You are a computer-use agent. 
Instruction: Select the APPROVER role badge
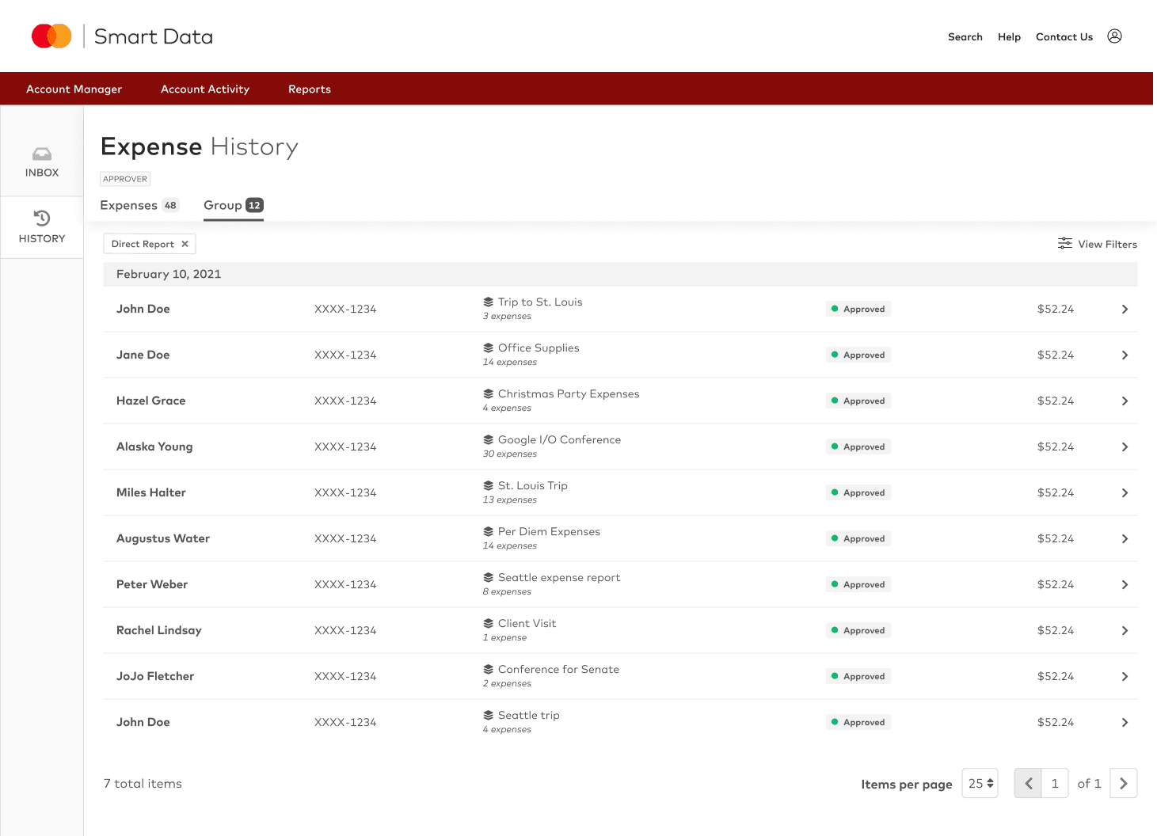pyautogui.click(x=125, y=179)
